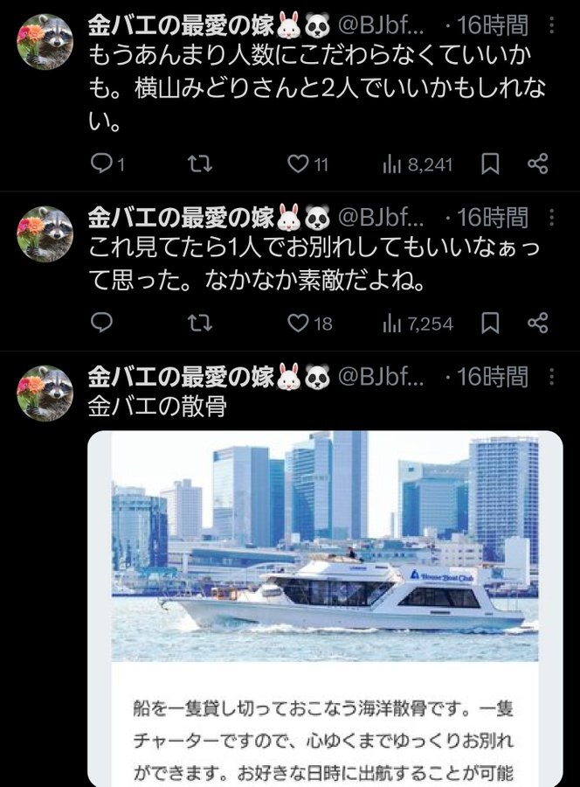Open more options menu on second tweet
This screenshot has height=787, width=580.
(x=551, y=218)
